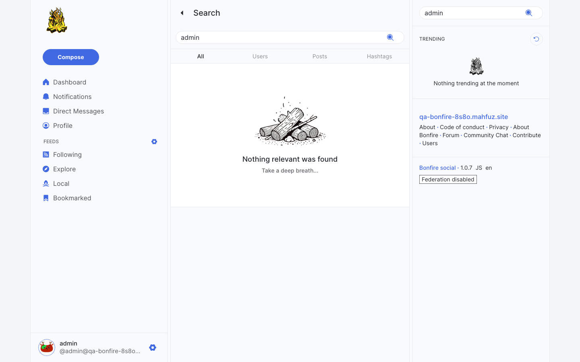Image resolution: width=580 pixels, height=362 pixels.
Task: Open the Dashboard home icon
Action: tap(46, 82)
